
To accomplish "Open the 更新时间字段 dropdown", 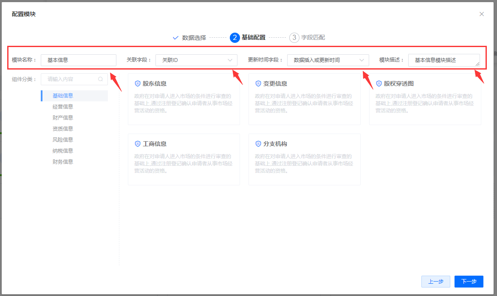I will 328,60.
